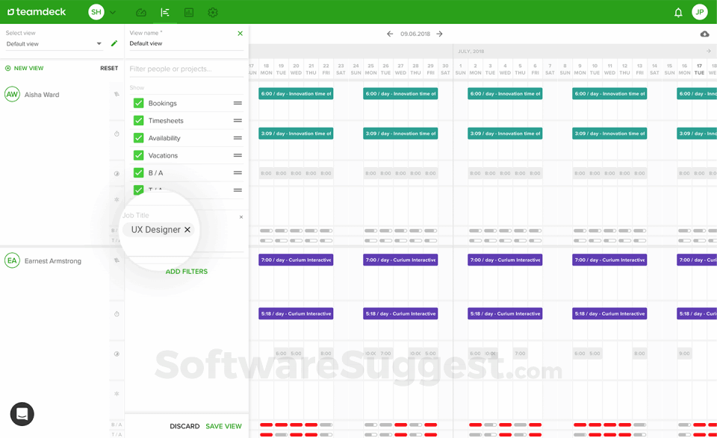This screenshot has width=717, height=438.
Task: Click the cloud download icon
Action: click(704, 34)
